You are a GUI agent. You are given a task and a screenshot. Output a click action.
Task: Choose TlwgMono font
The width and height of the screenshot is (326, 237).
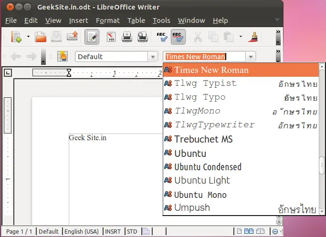click(x=241, y=111)
